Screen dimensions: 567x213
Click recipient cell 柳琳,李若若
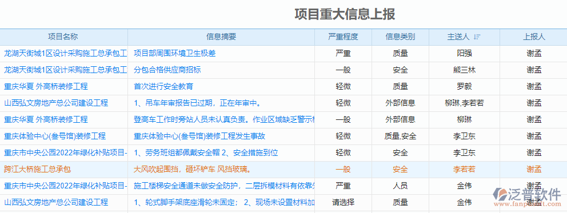[464, 103]
